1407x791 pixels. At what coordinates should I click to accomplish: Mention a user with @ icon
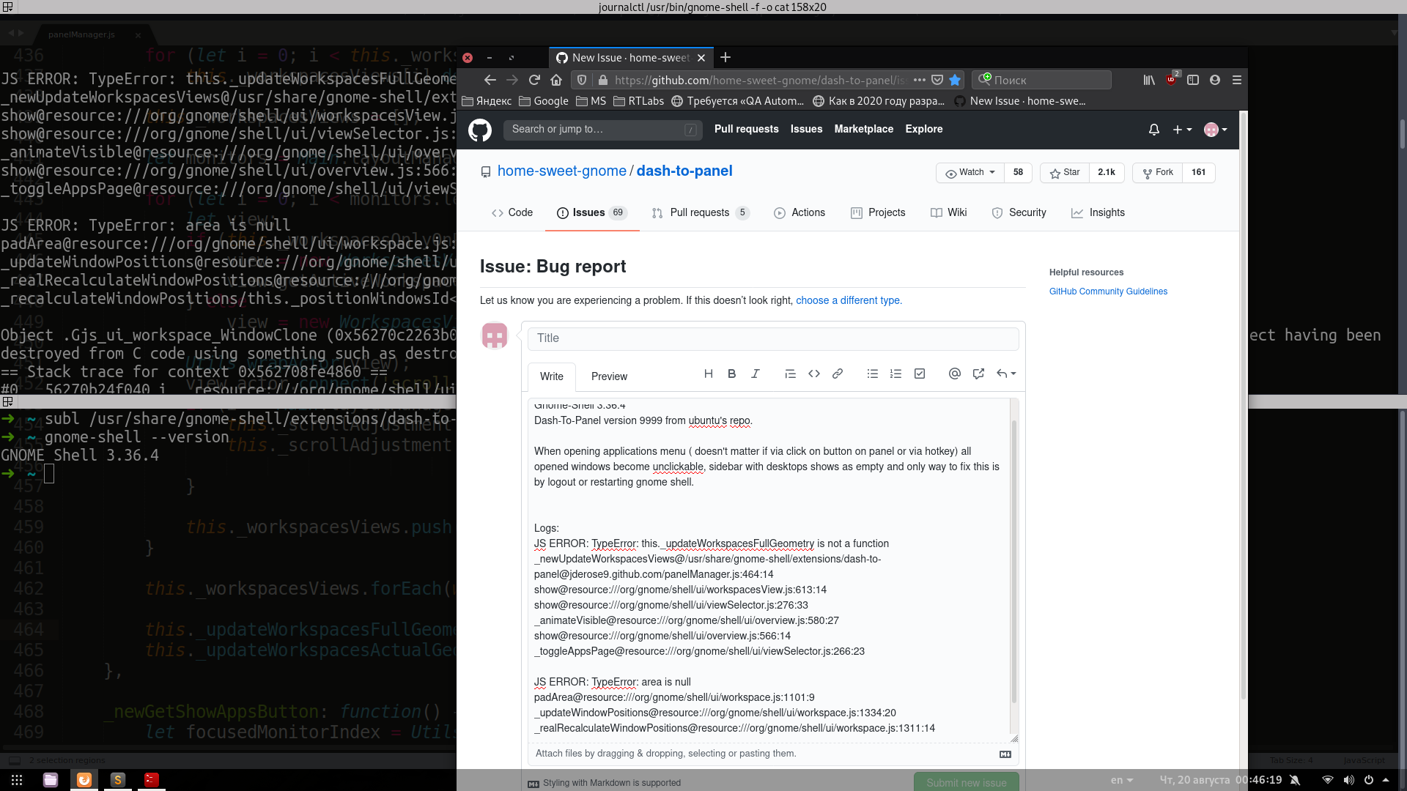pos(954,374)
